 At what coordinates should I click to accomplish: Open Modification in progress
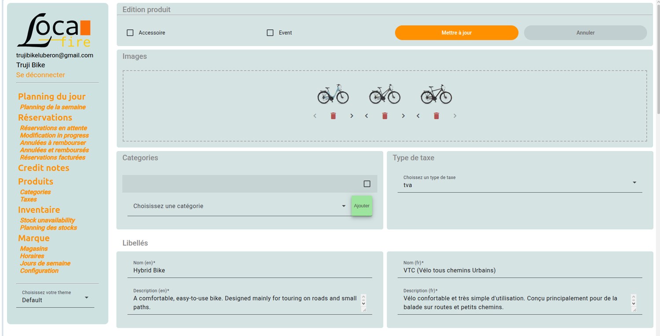click(x=55, y=135)
